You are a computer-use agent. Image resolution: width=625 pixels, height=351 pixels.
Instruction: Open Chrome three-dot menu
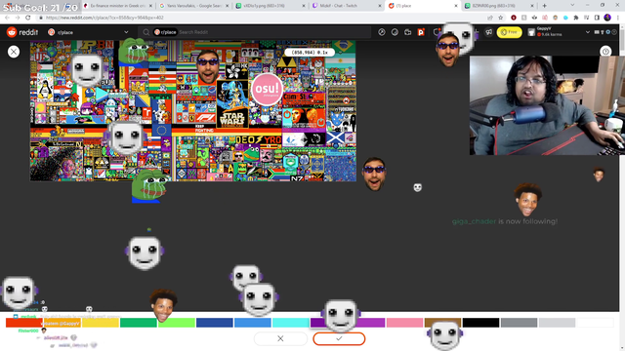point(617,18)
